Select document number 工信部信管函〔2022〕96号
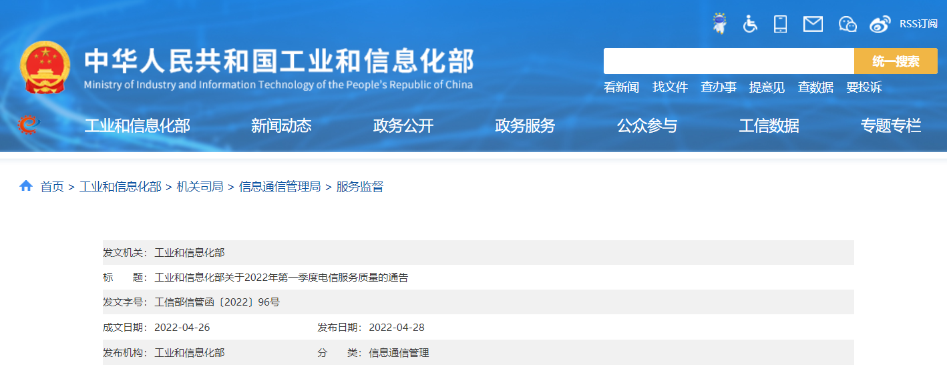This screenshot has height=381, width=947. click(217, 302)
